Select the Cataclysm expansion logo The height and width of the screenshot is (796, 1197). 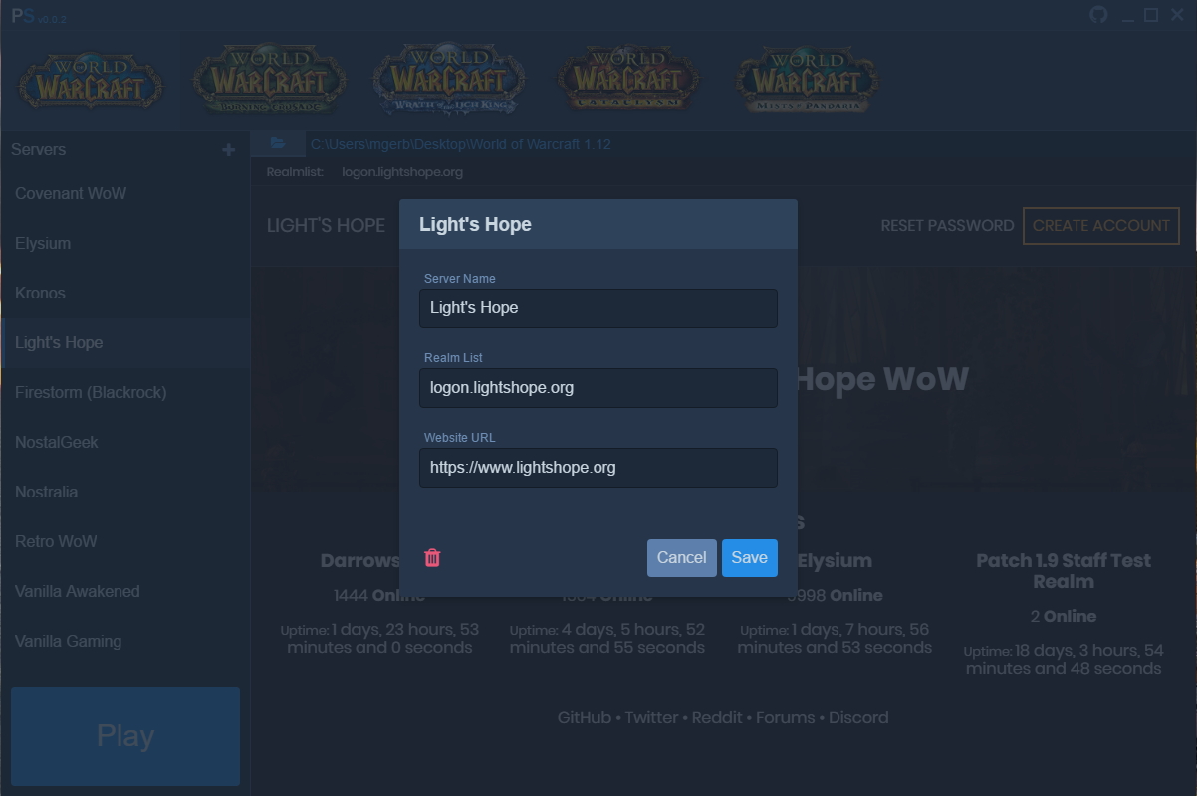pyautogui.click(x=628, y=80)
